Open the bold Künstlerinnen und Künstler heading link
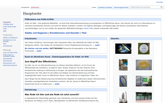Screen dimensions: 165x103 (x=65, y=33)
